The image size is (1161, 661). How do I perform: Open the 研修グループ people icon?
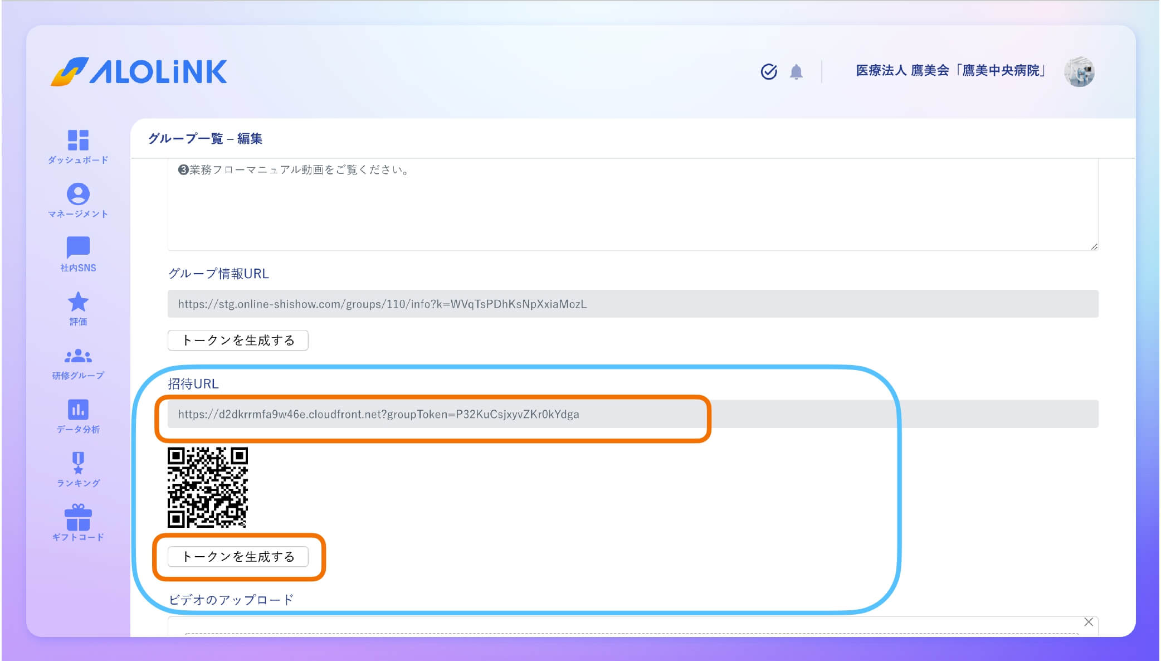tap(78, 356)
